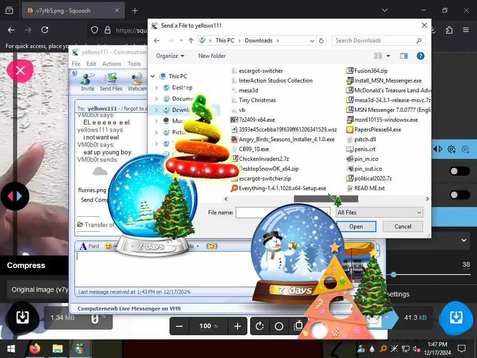Toggle the upper switch in Squoosh's right panel
The width and height of the screenshot is (477, 358).
click(460, 171)
